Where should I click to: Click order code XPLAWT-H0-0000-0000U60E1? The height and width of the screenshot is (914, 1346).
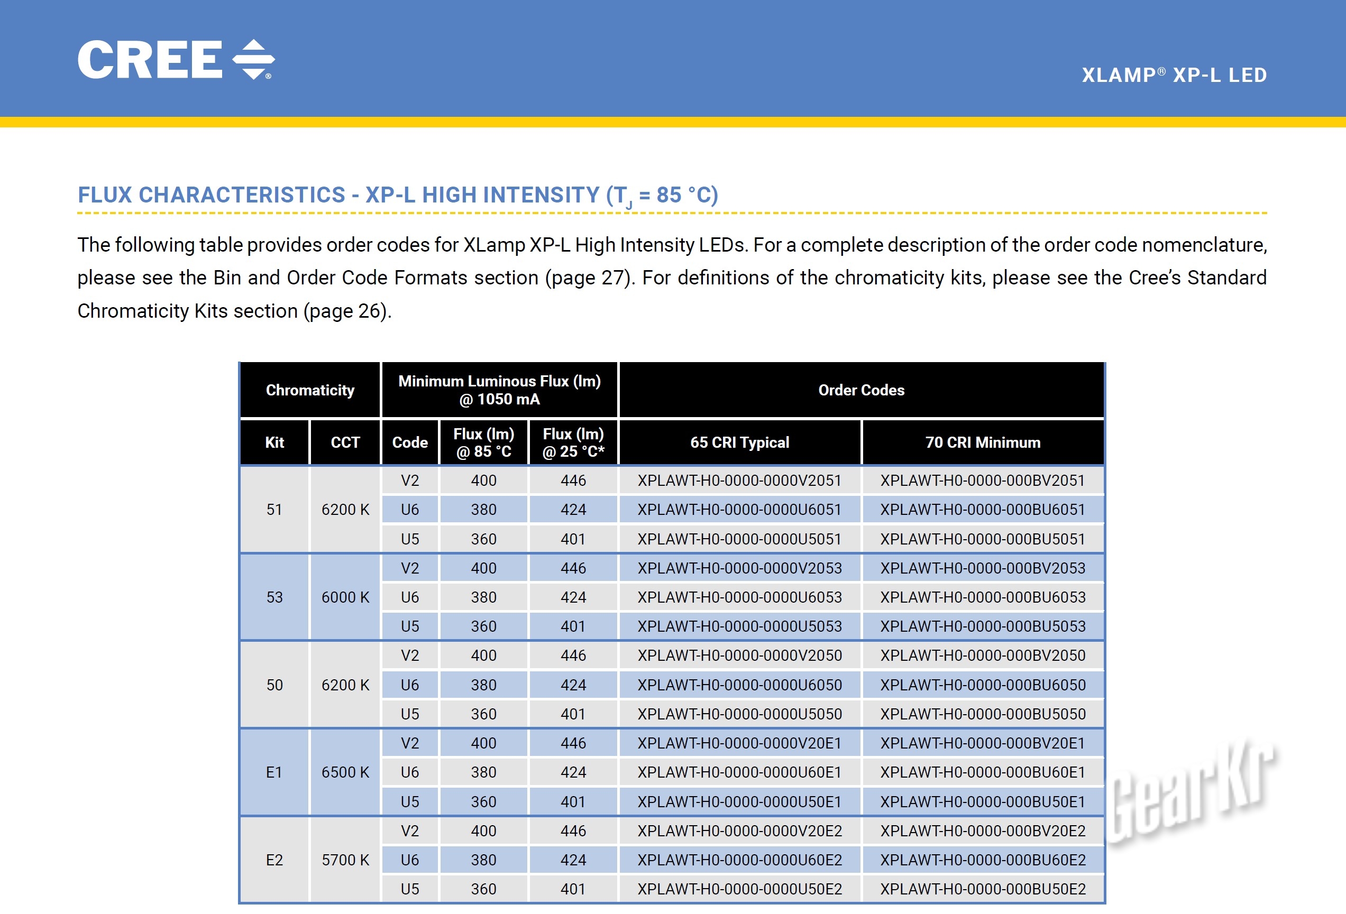739,772
